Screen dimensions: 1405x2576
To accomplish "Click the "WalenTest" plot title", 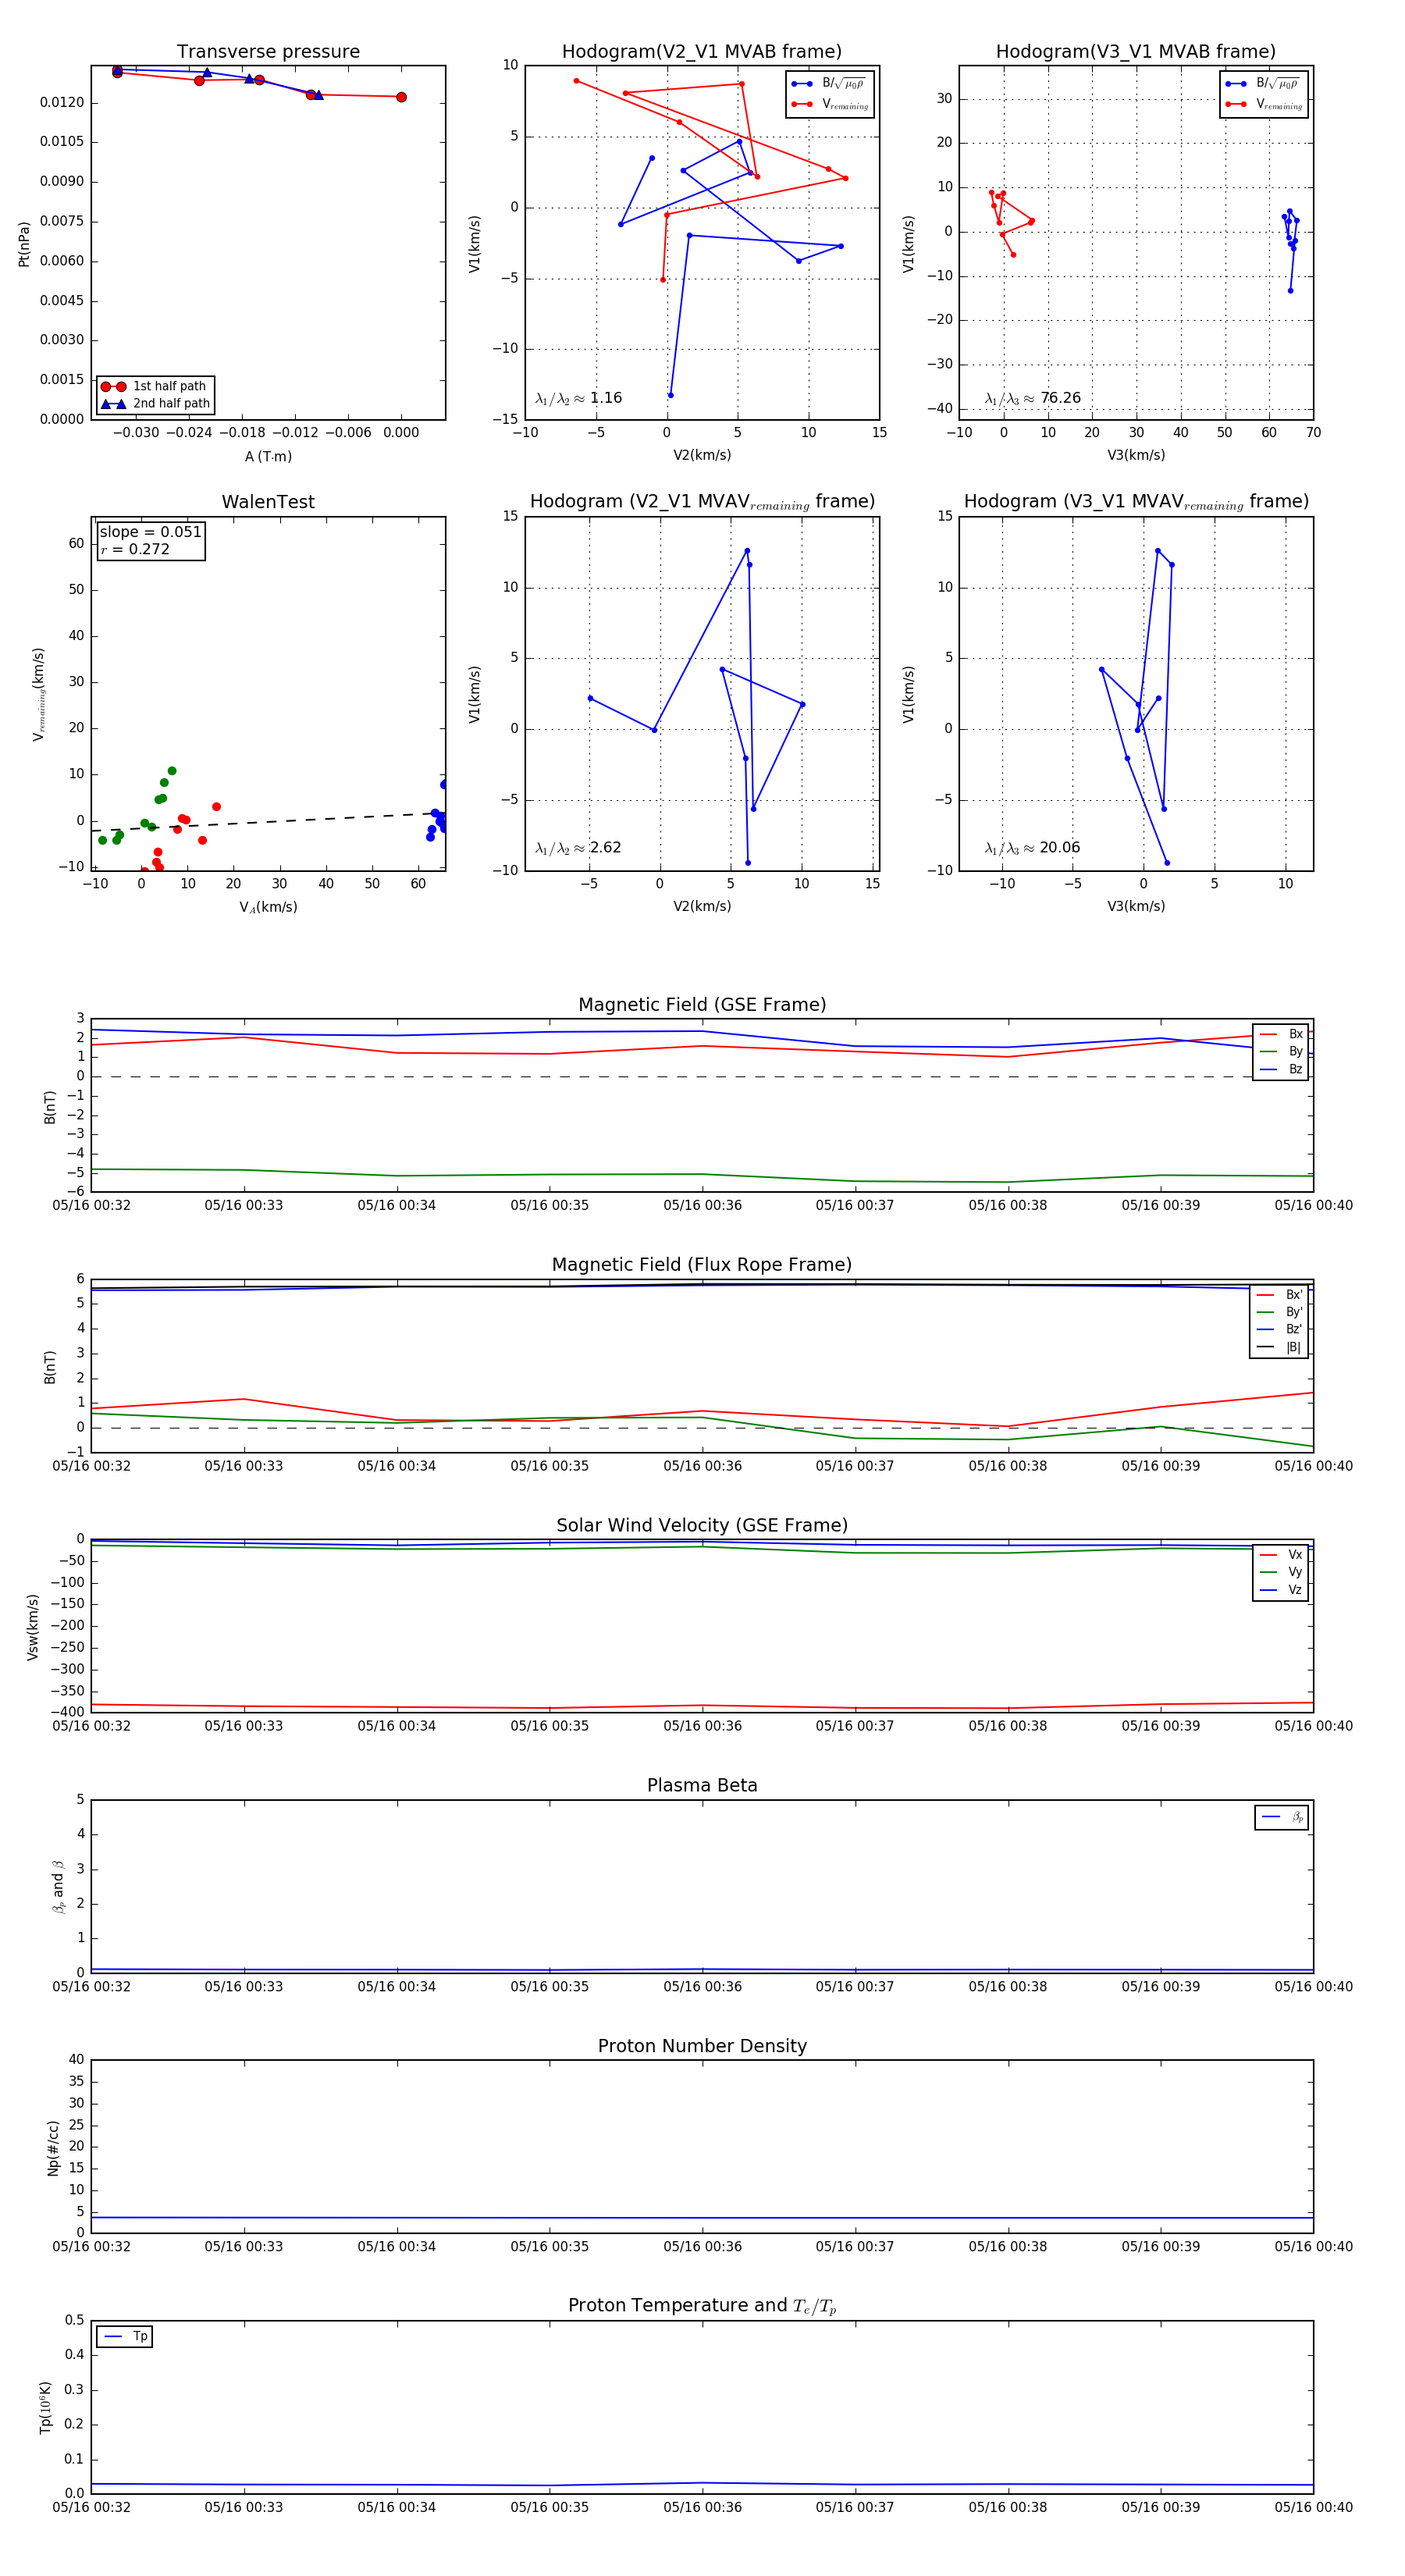I will coord(268,502).
